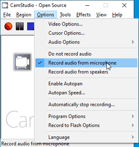
Task: Expand the Language submenu
Action: click(x=86, y=137)
